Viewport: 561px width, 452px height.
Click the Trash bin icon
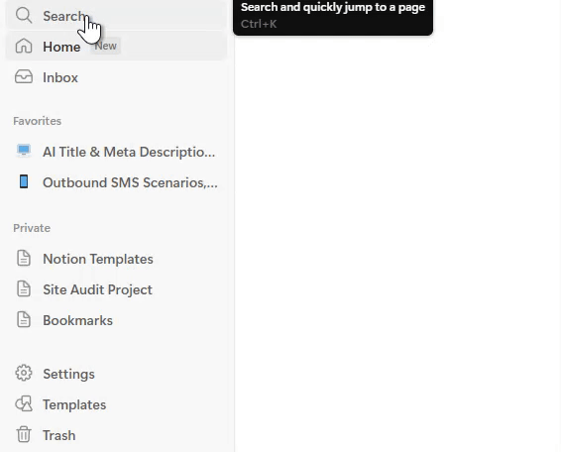point(24,434)
